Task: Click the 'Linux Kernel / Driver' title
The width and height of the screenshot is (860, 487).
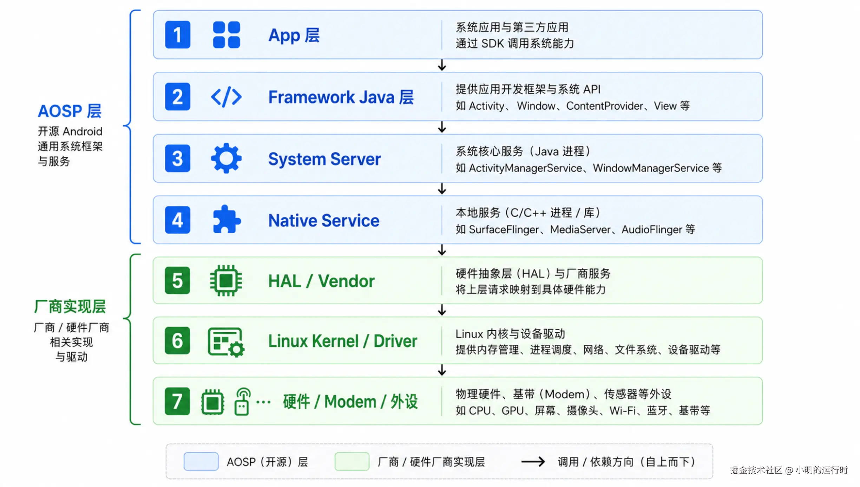Action: pos(343,341)
